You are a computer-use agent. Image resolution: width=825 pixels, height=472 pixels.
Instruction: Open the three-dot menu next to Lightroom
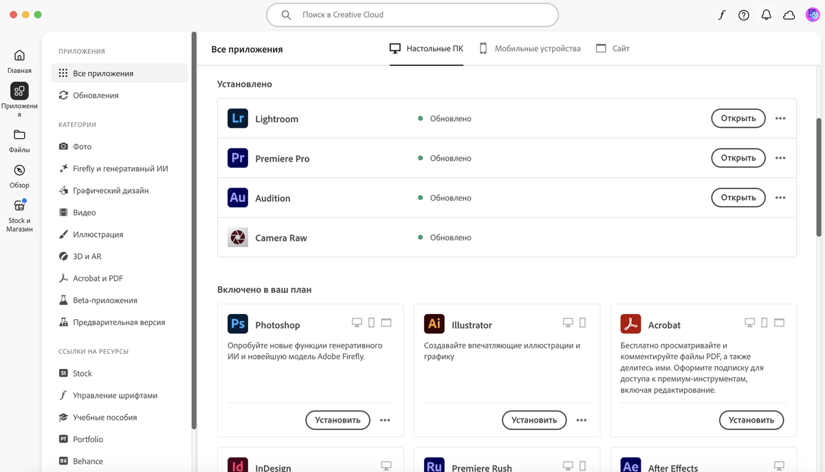tap(780, 118)
